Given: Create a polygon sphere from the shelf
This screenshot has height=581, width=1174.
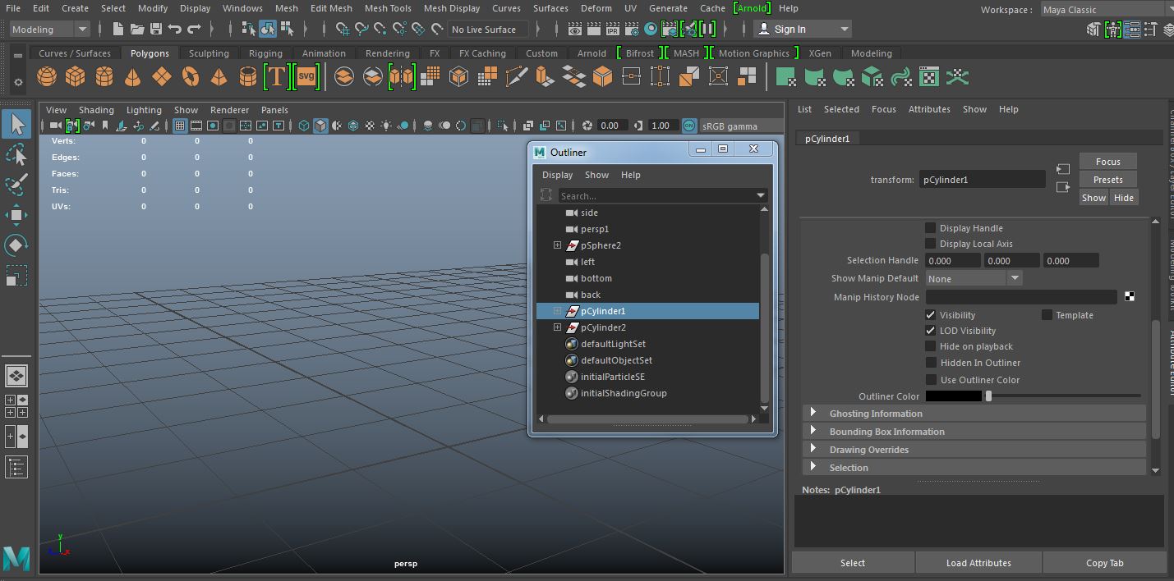Looking at the screenshot, I should (x=47, y=77).
